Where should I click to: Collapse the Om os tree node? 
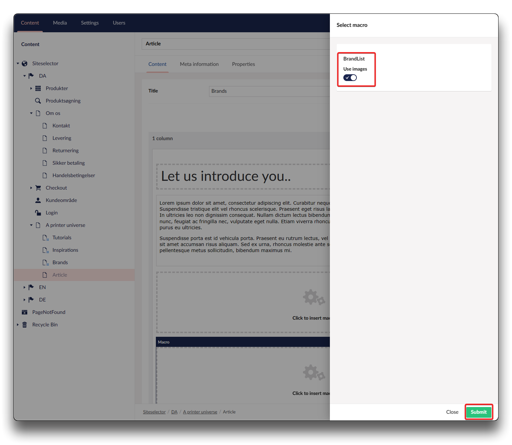(31, 113)
